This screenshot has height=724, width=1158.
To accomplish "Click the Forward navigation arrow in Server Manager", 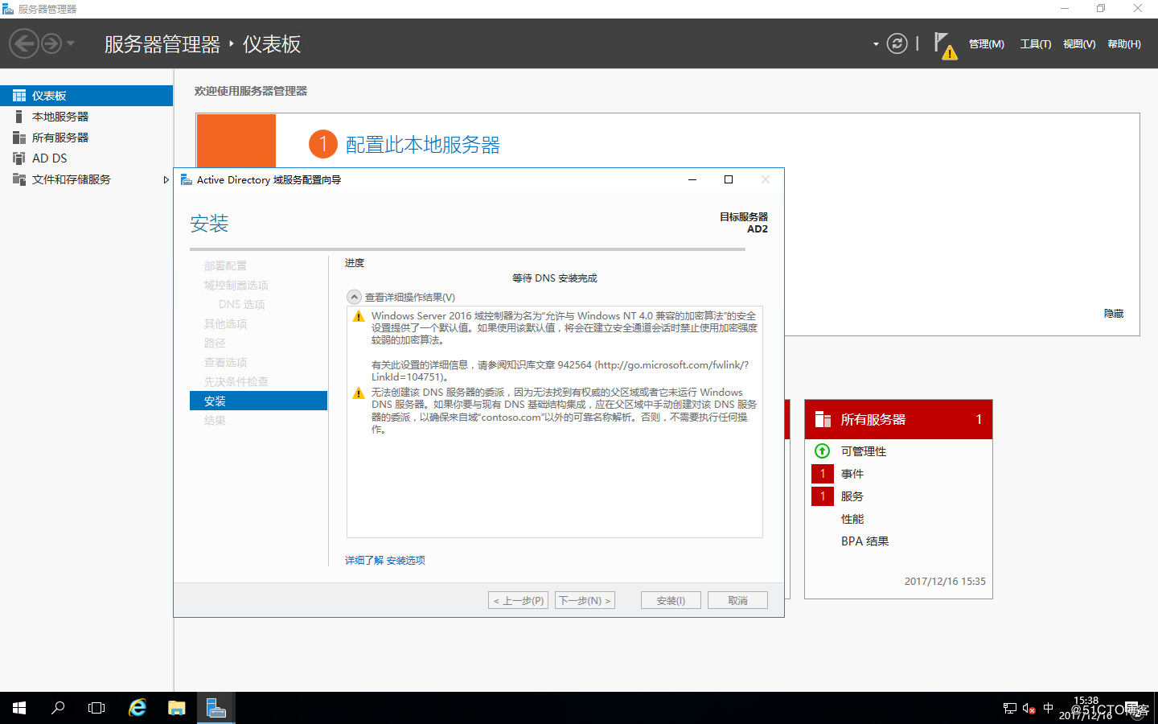I will click(51, 43).
